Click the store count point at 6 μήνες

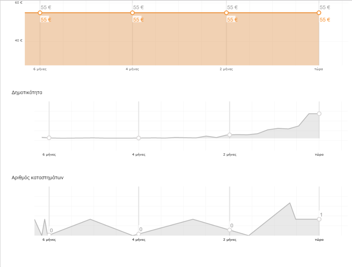[49, 235]
